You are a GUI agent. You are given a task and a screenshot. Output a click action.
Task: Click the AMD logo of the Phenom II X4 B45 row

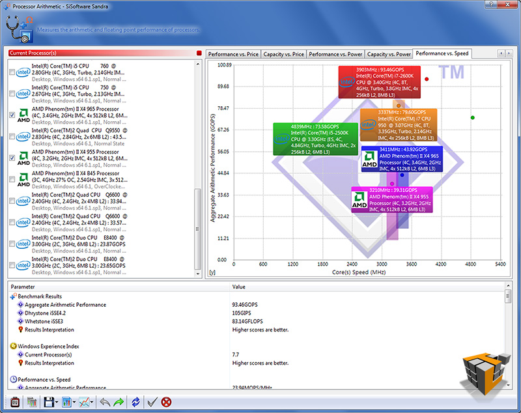coord(23,180)
